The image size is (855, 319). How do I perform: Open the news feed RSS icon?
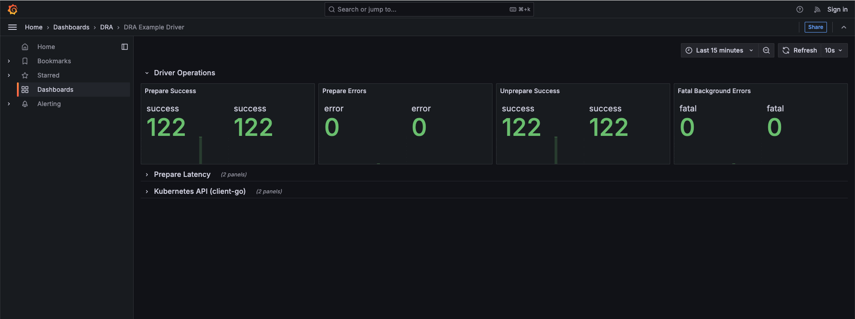coord(817,9)
